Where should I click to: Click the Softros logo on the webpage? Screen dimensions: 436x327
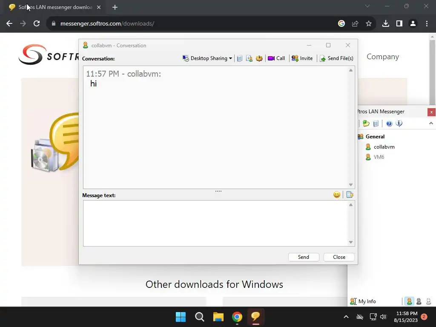click(49, 54)
